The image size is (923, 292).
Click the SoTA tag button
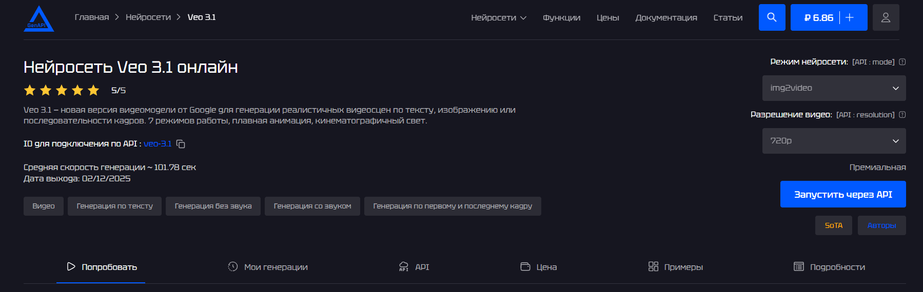tap(834, 225)
